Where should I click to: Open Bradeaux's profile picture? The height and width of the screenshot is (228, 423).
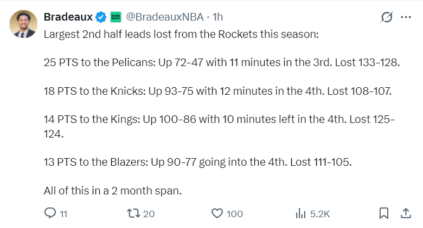24,24
